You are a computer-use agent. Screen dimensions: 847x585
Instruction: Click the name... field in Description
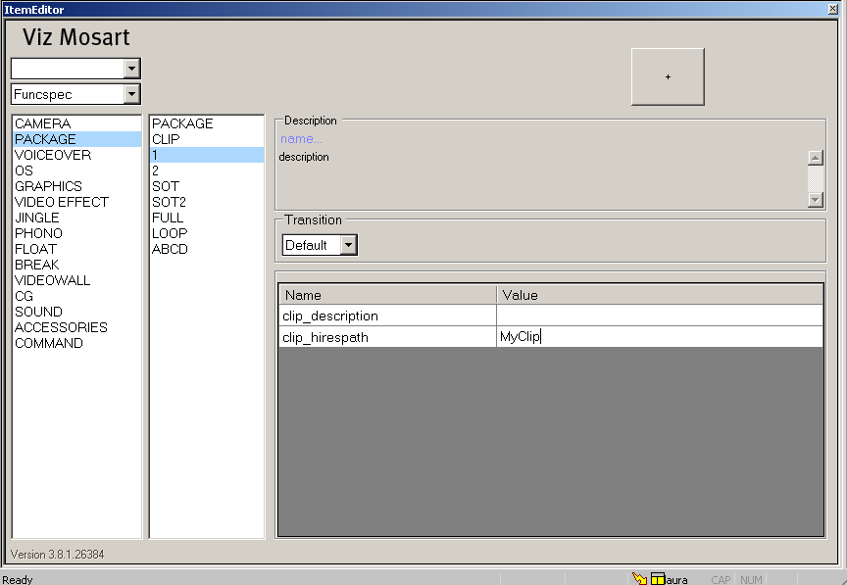301,139
